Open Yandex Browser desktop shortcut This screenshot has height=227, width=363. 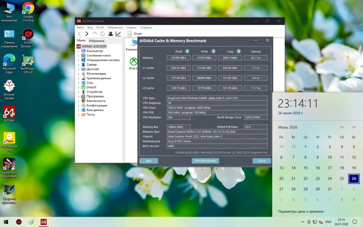[x=9, y=90]
